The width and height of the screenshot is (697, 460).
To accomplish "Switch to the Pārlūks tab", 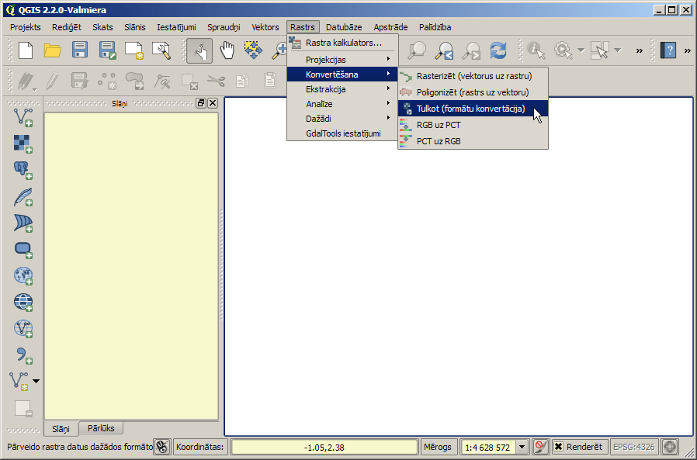I will pyautogui.click(x=101, y=428).
